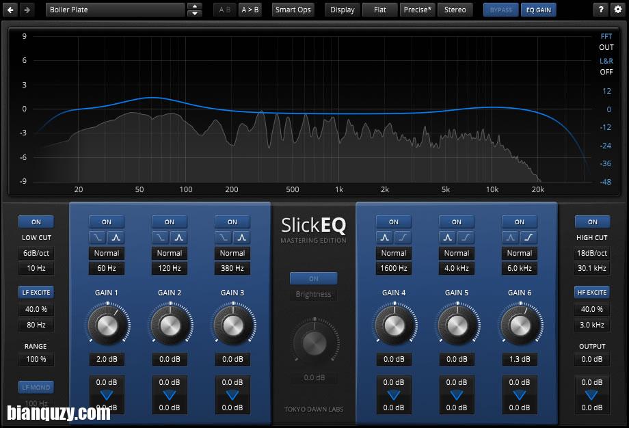
Task: Toggle the ON switch for Gain 5 band
Action: (457, 222)
